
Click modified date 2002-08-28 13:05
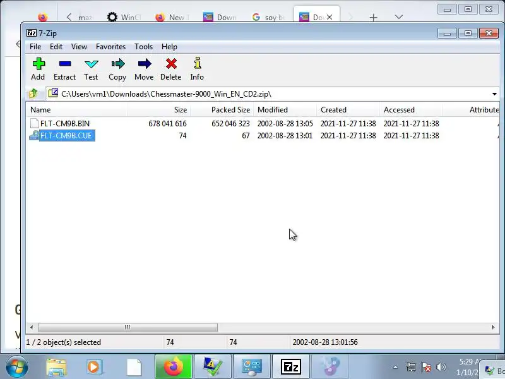coord(285,123)
